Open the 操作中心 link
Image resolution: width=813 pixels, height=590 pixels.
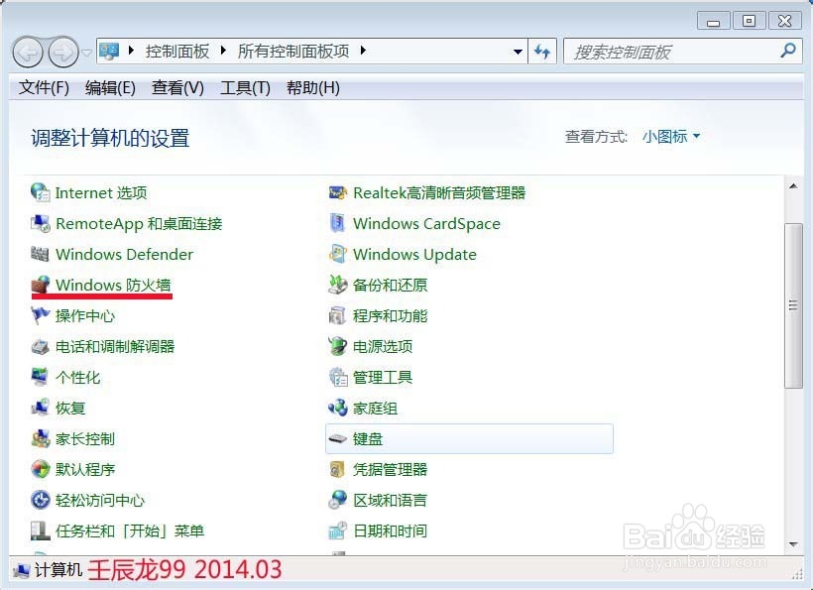[x=85, y=315]
